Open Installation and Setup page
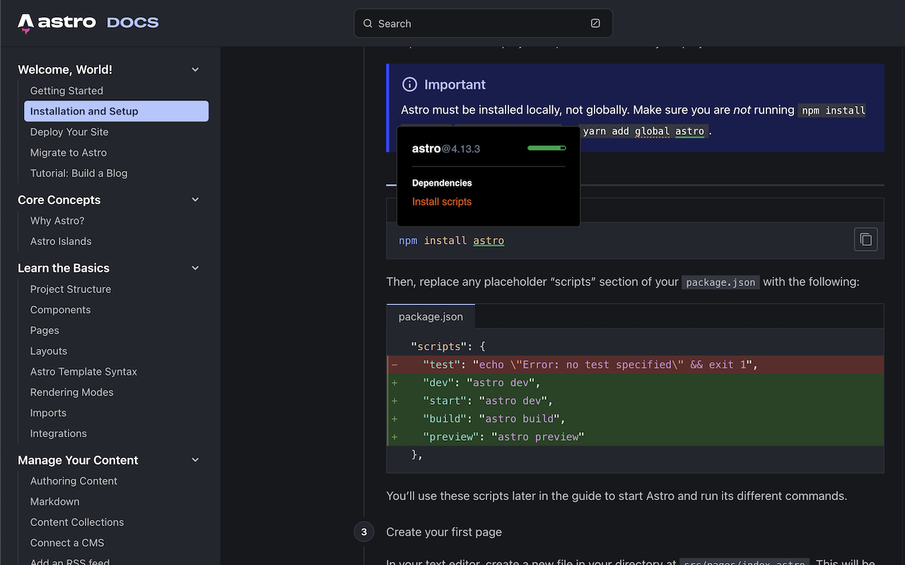 116,111
